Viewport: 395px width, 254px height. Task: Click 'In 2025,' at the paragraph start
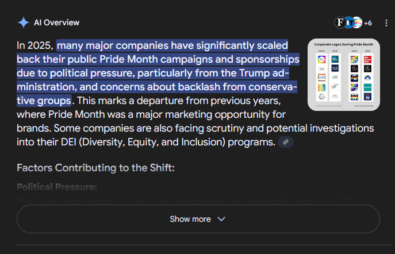pos(35,45)
